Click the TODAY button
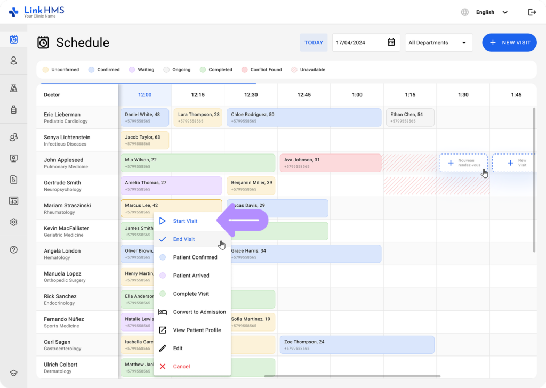This screenshot has height=388, width=546. tap(314, 43)
